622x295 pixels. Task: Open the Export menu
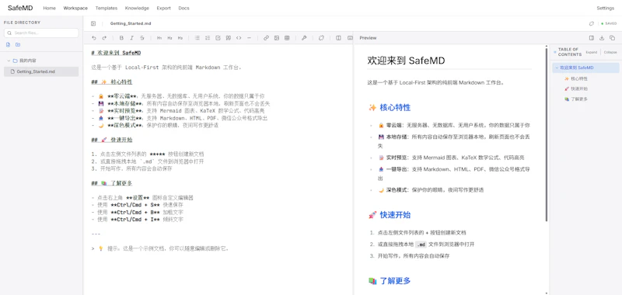164,8
